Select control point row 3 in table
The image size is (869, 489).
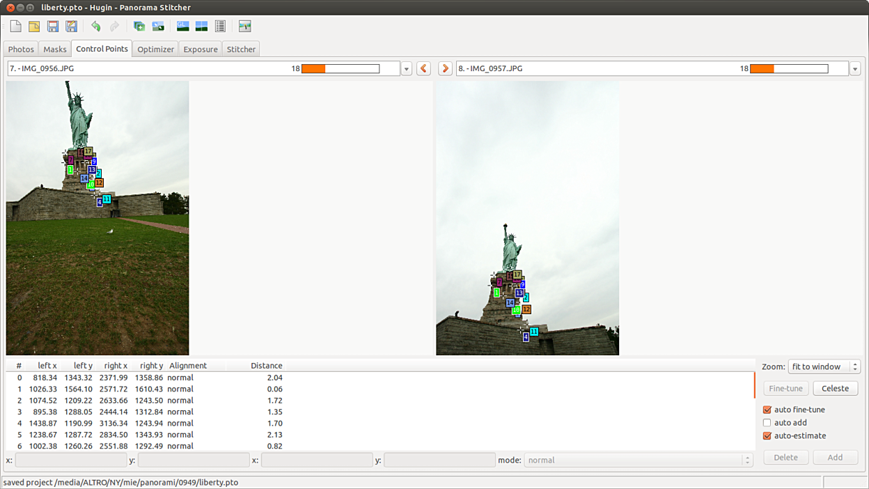pyautogui.click(x=139, y=412)
